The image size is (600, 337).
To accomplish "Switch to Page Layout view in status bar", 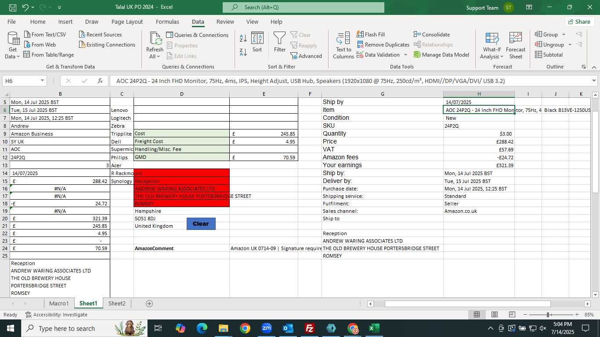I will [495, 315].
